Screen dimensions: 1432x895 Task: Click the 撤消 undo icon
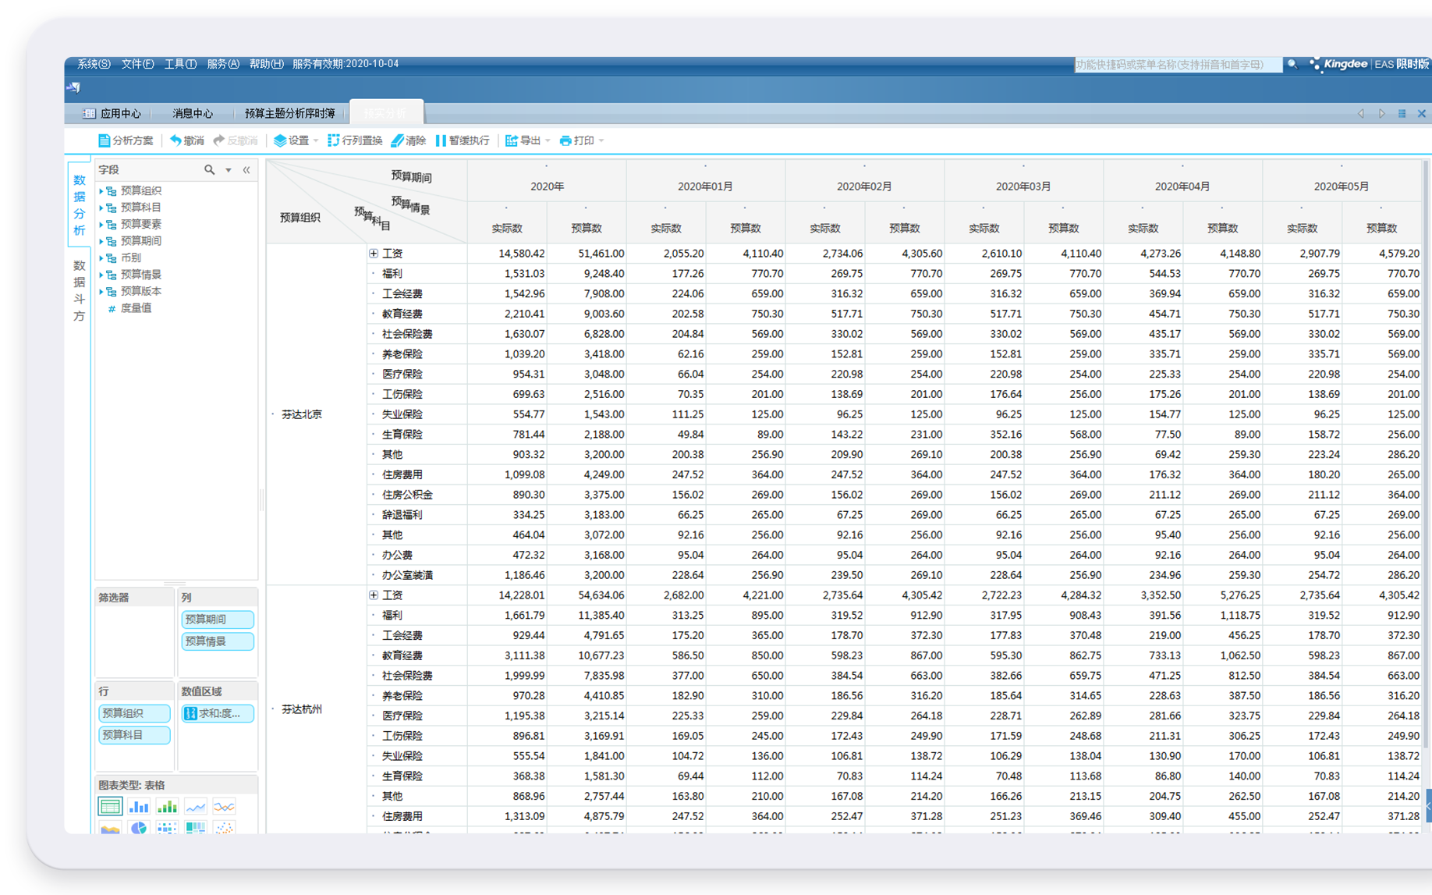176,140
